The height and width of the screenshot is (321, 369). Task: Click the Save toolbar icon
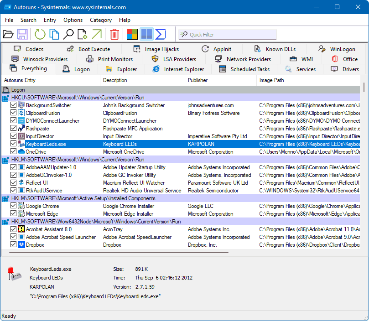(22, 34)
